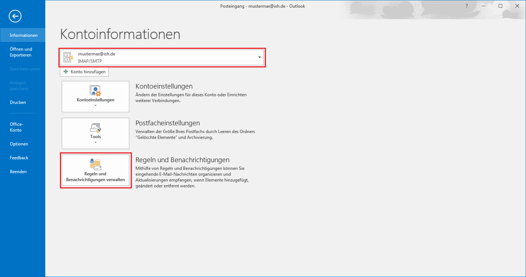Open Help via the question mark icon
This screenshot has width=526, height=277.
click(x=466, y=6)
